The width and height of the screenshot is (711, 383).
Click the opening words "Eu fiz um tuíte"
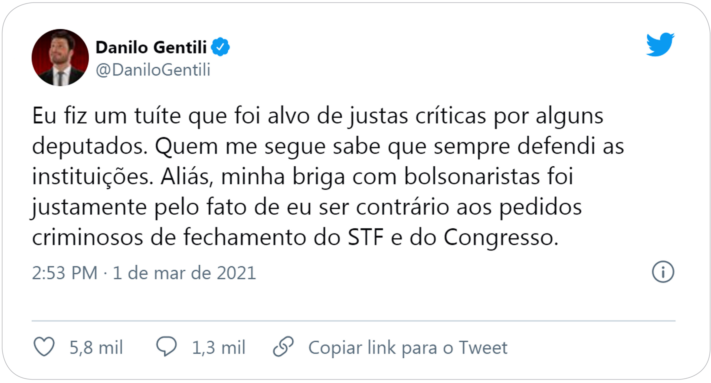tap(106, 116)
